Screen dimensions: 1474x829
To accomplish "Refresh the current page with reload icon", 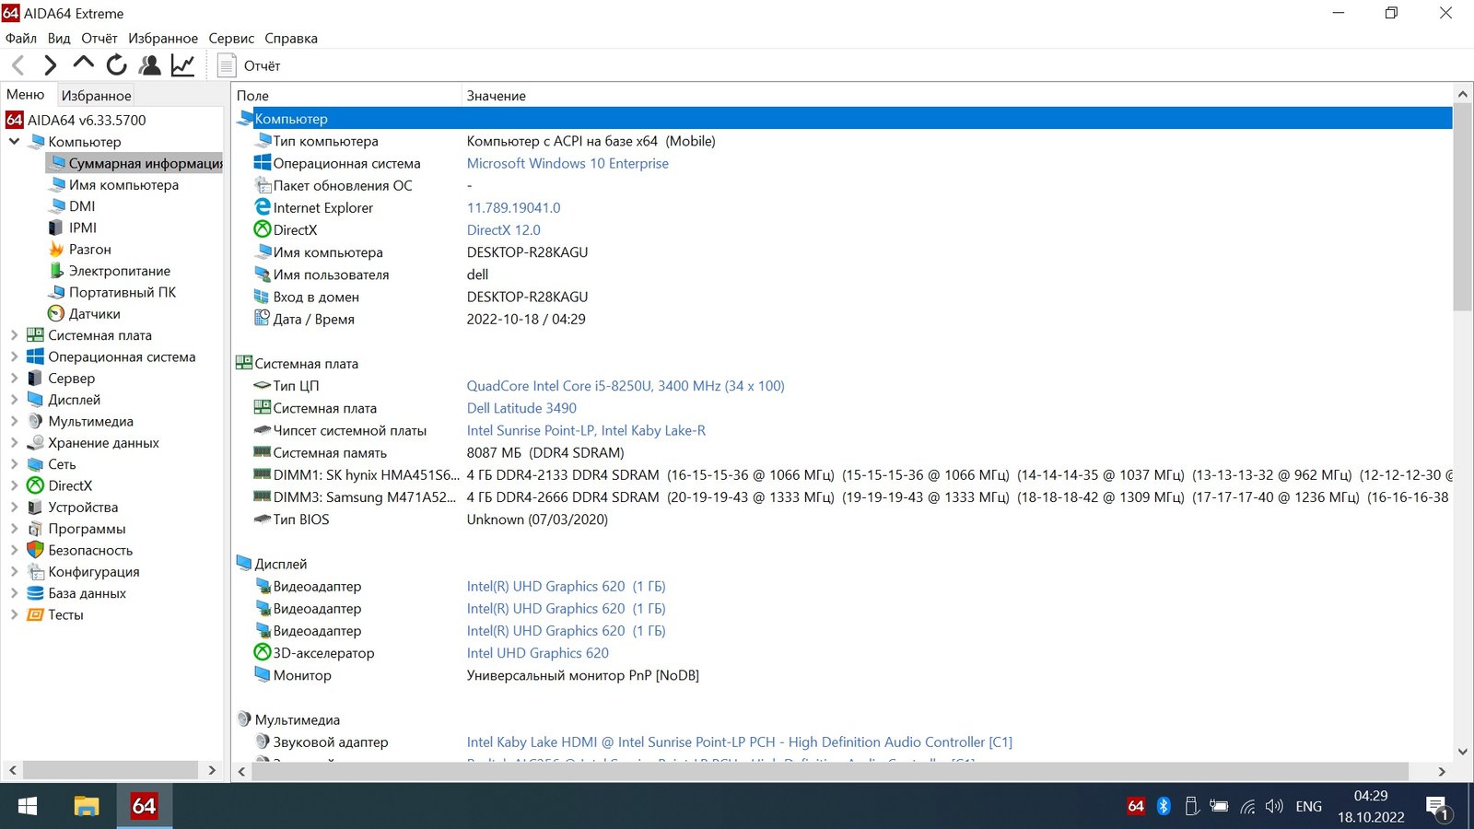I will (x=116, y=65).
